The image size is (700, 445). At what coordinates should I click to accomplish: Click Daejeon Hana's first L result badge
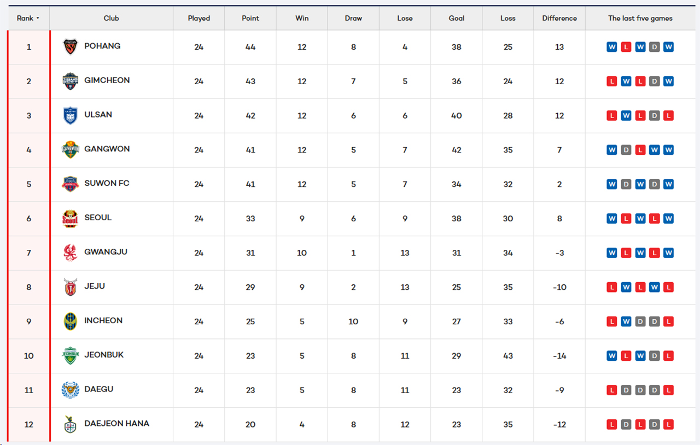[612, 424]
